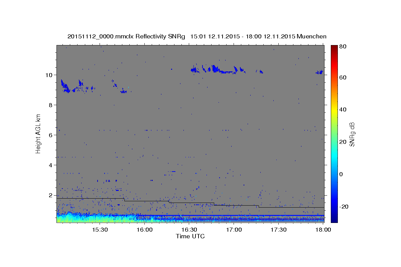Click the 18:00 time tick label
This screenshot has height=267, width=401.
tap(323, 230)
